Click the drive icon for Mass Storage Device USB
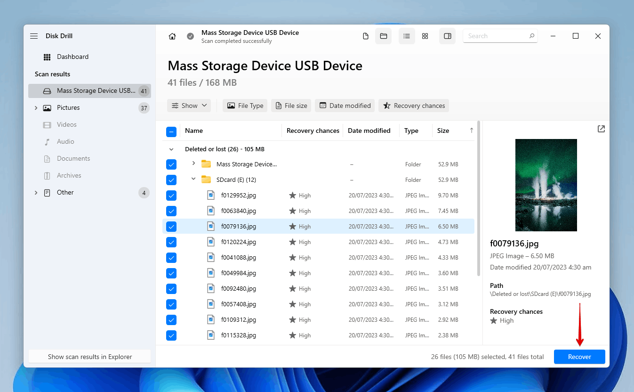 (x=47, y=91)
